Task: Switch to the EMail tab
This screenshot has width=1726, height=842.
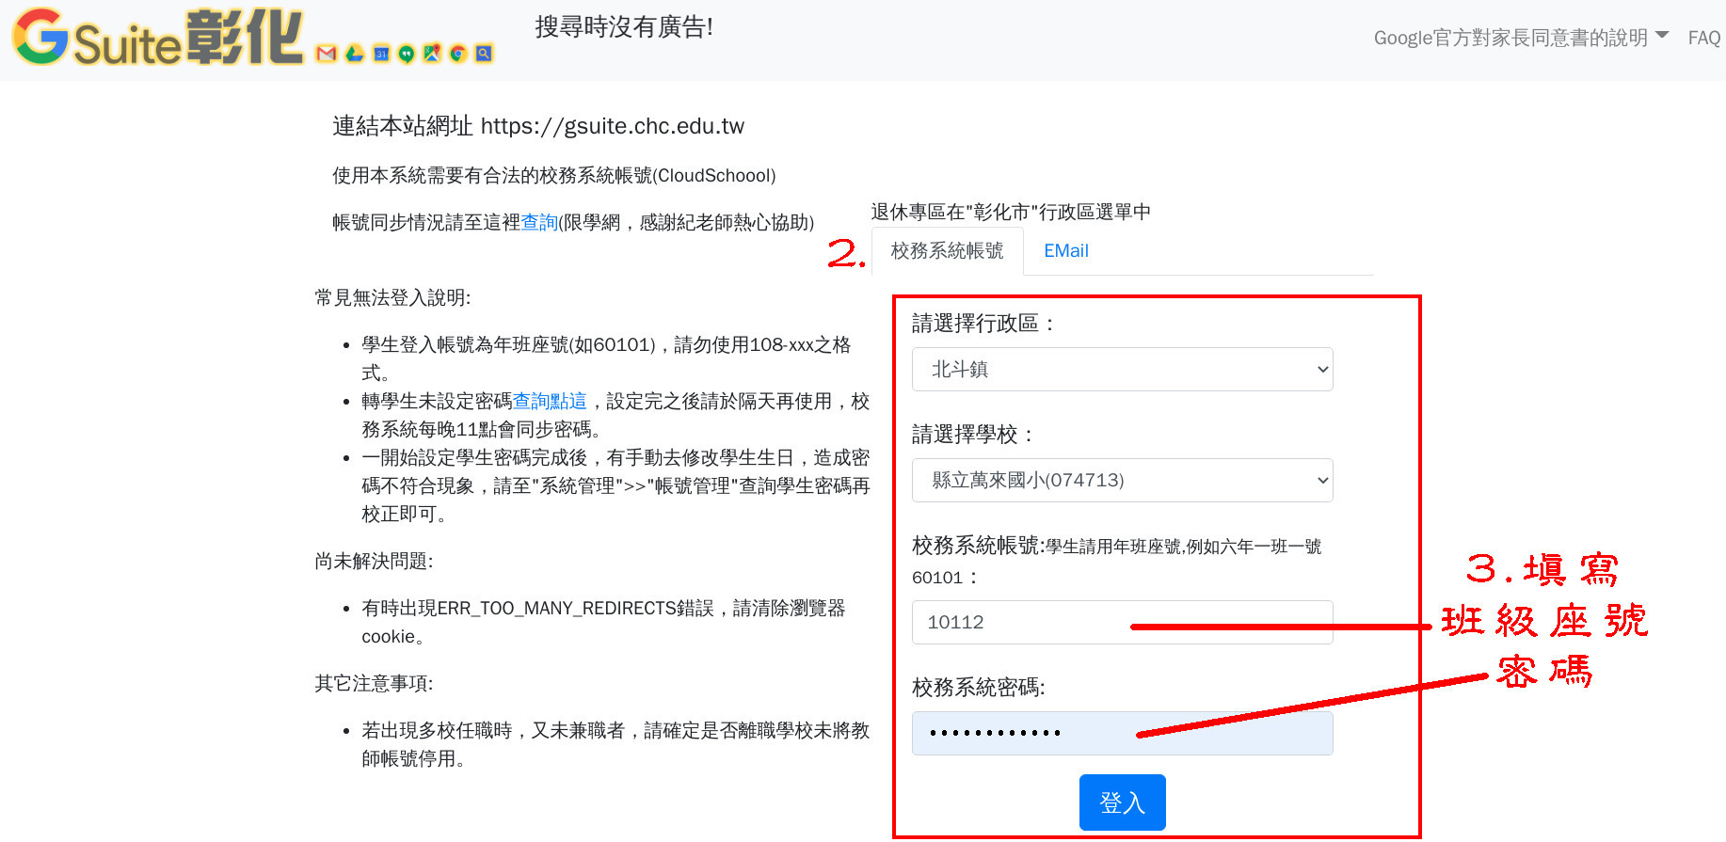Action: point(1065,251)
